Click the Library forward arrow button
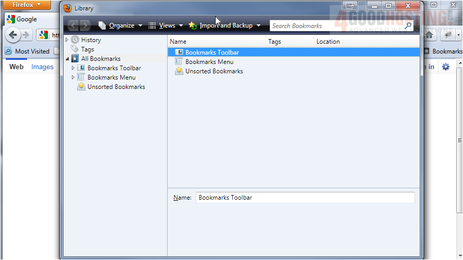Viewport: 463px width, 260px height. [x=85, y=25]
